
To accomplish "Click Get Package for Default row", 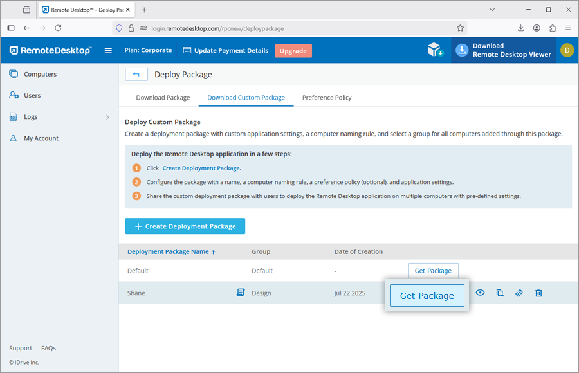I will coord(433,271).
